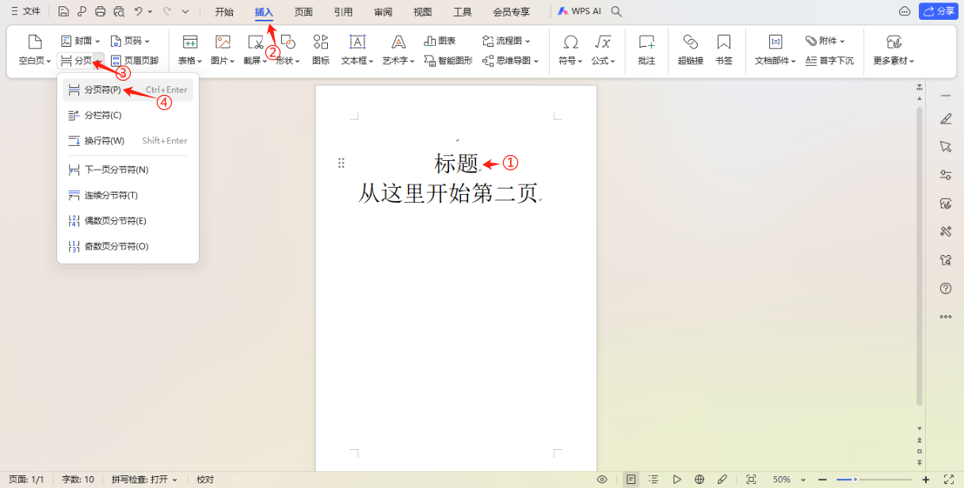Click the 图表 chart button
964x488 pixels.
440,40
